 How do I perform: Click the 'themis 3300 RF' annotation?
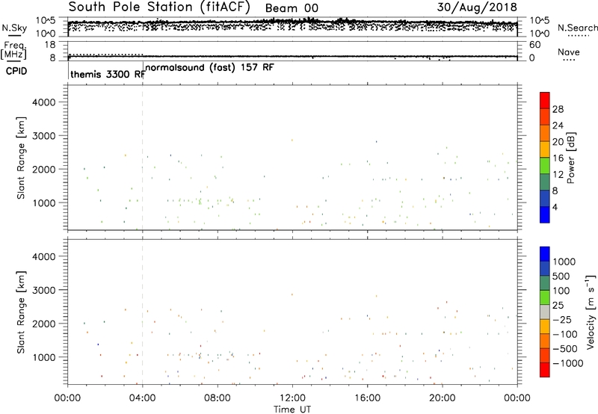coord(108,74)
